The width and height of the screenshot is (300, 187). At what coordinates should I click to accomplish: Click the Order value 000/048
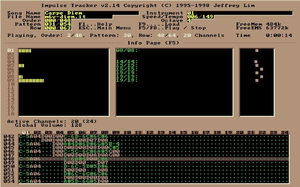coord(58,21)
